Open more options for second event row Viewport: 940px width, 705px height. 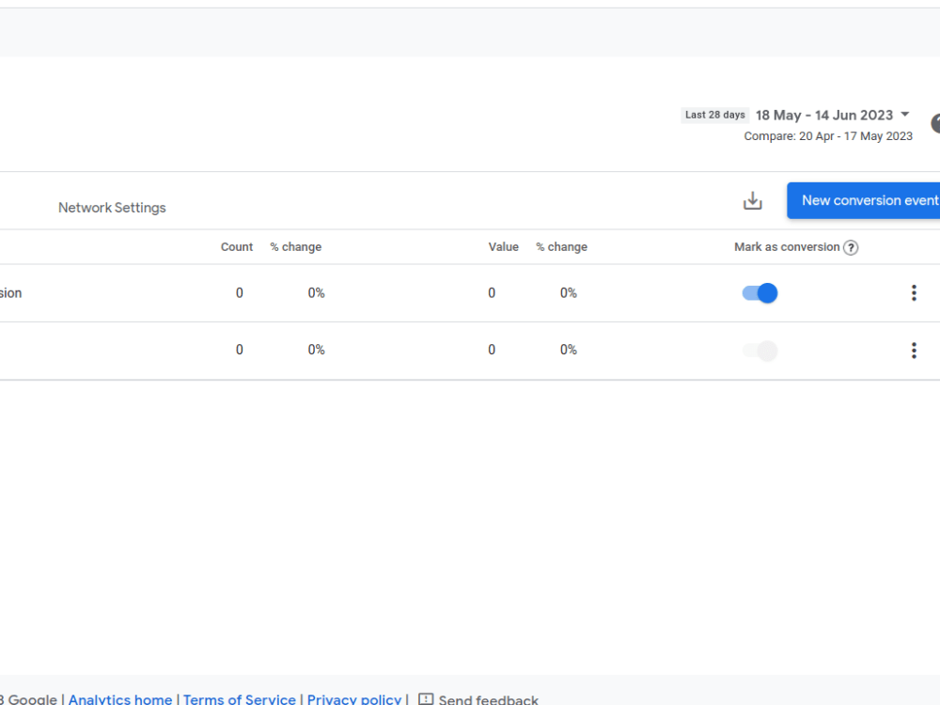pos(914,350)
